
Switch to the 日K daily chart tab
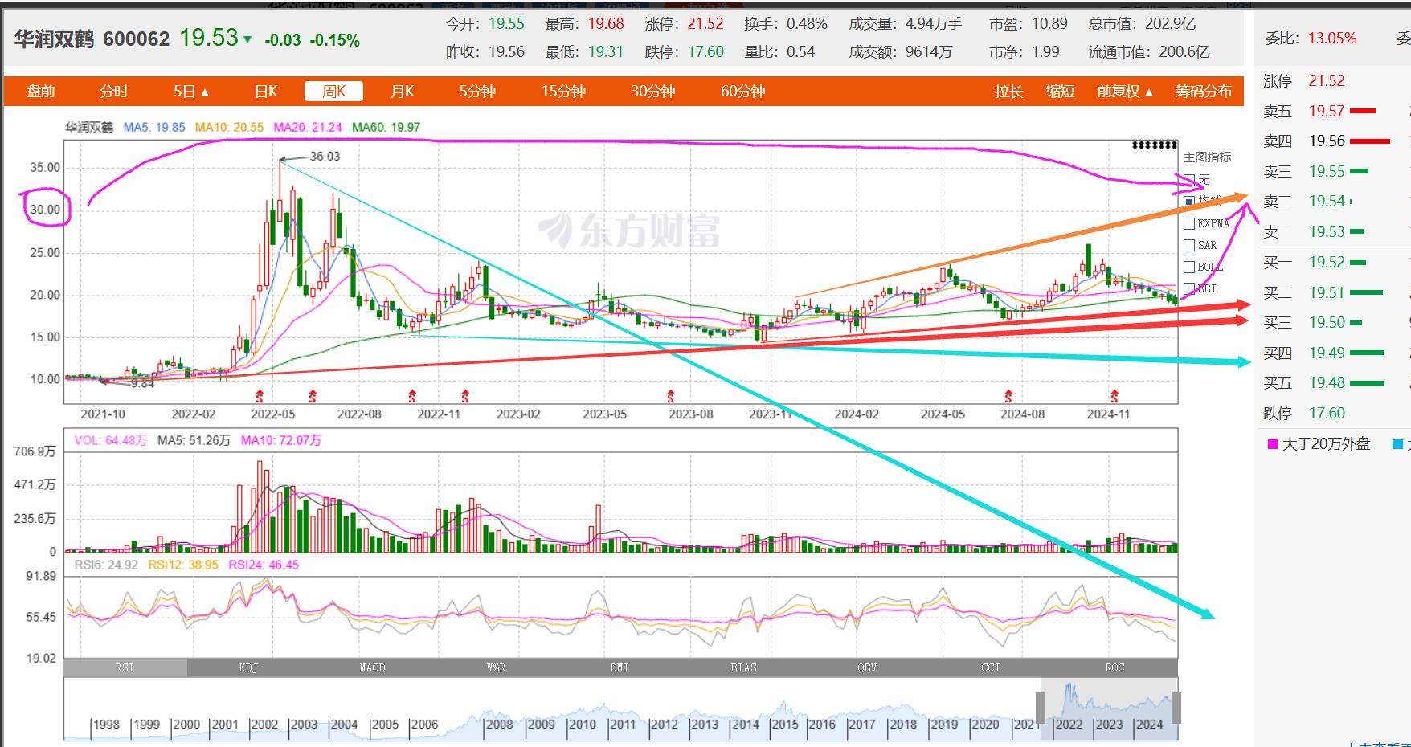pos(266,92)
